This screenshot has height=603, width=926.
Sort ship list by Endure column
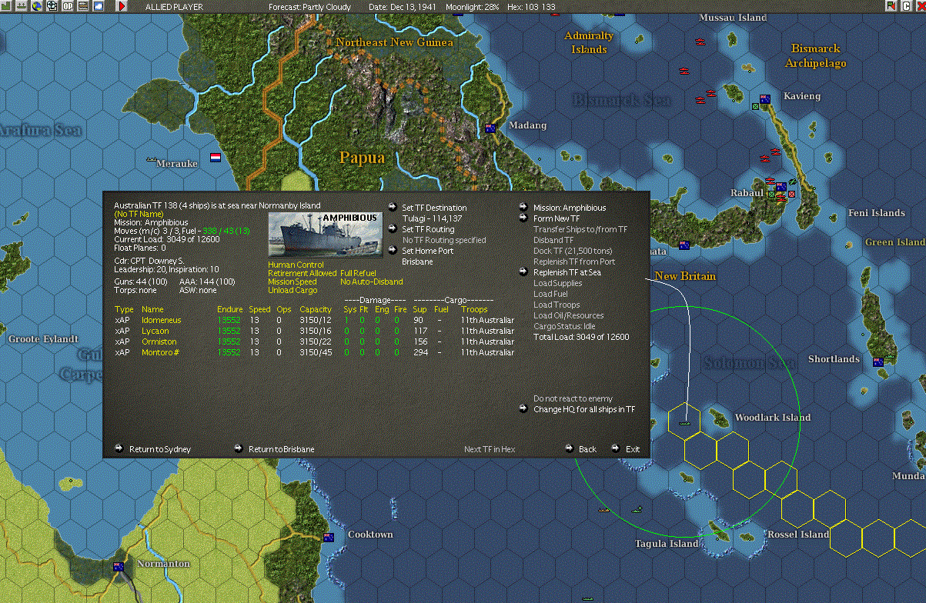[x=230, y=309]
